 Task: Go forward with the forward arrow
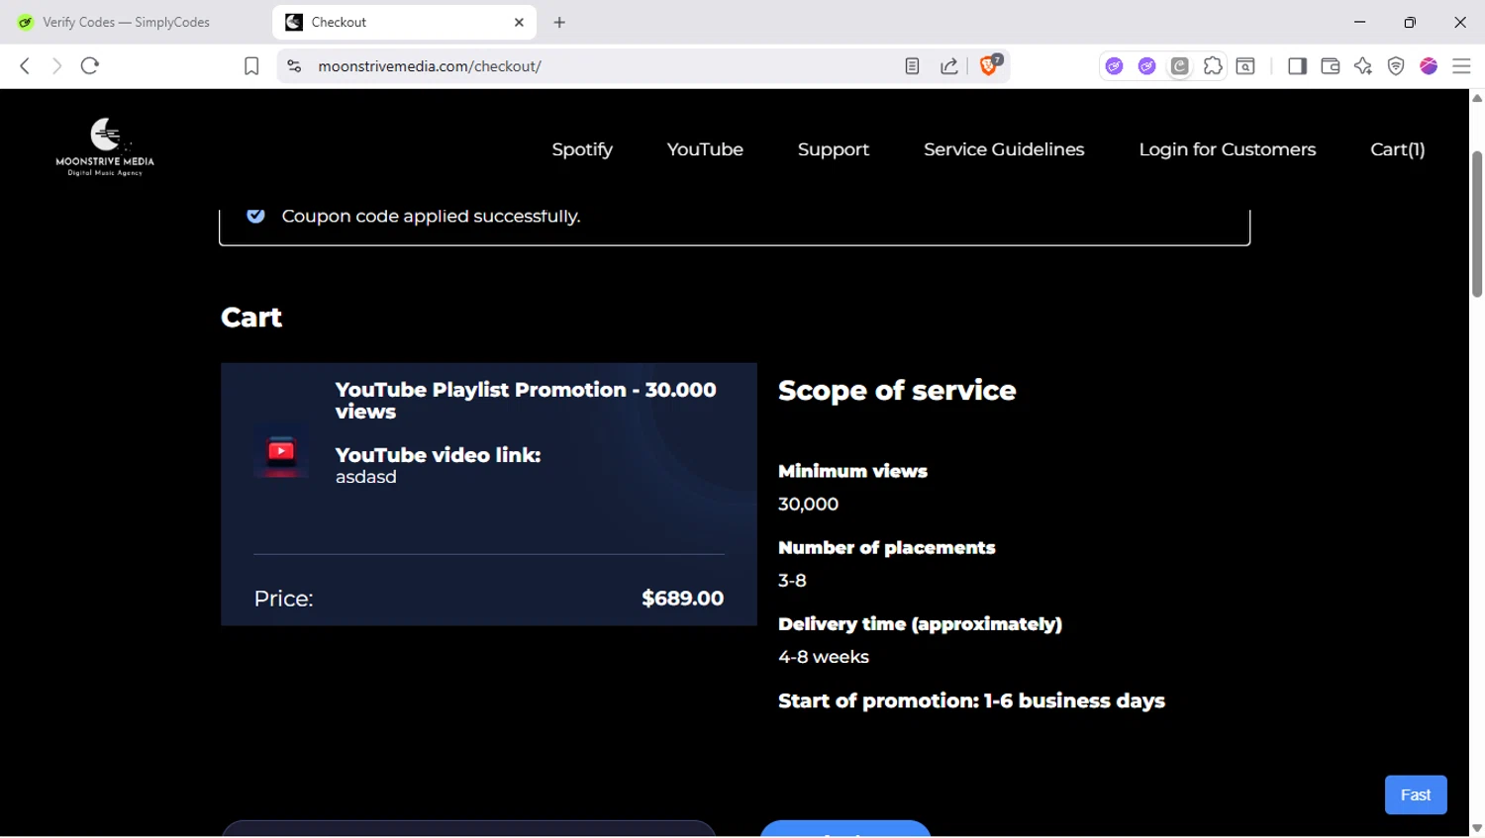(x=56, y=66)
